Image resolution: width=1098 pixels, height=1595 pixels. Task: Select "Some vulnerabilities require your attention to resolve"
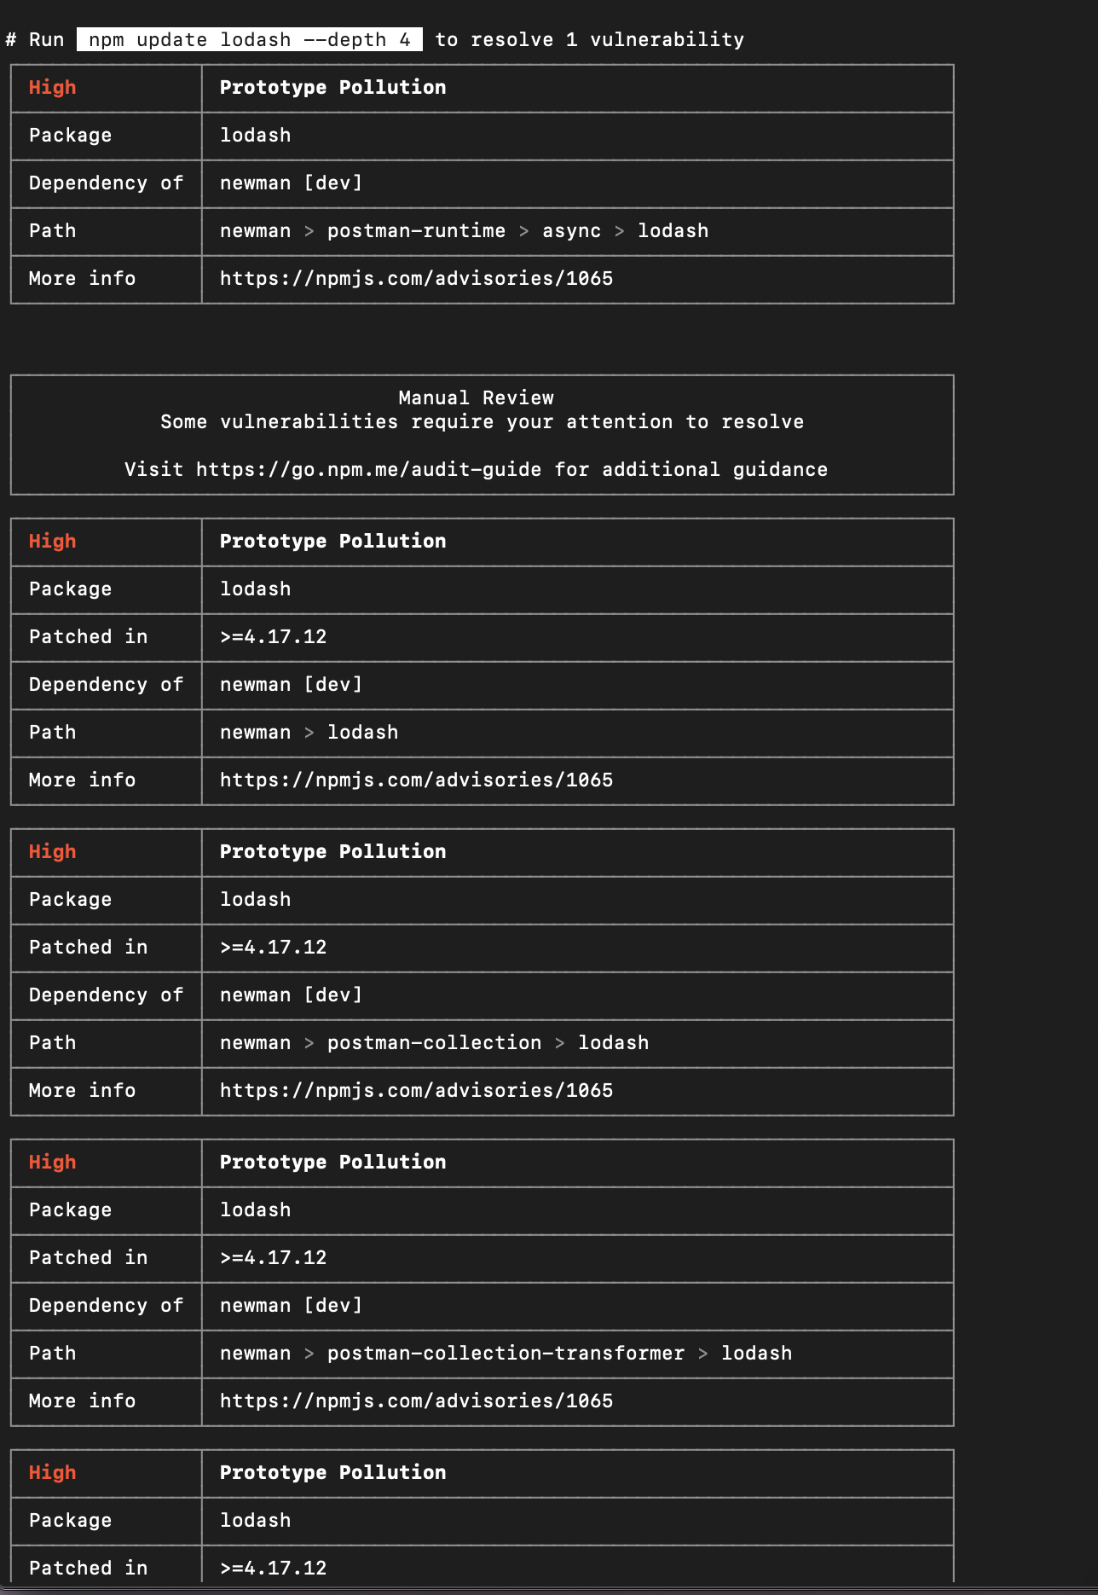pyautogui.click(x=482, y=422)
